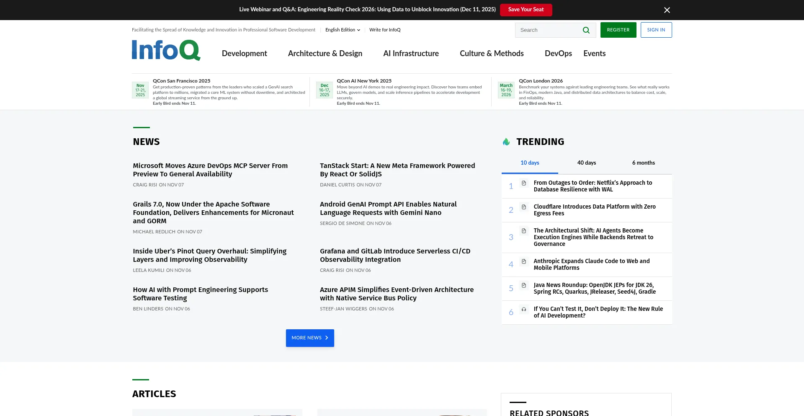
Task: Expand the English Edition dropdown
Action: click(342, 30)
